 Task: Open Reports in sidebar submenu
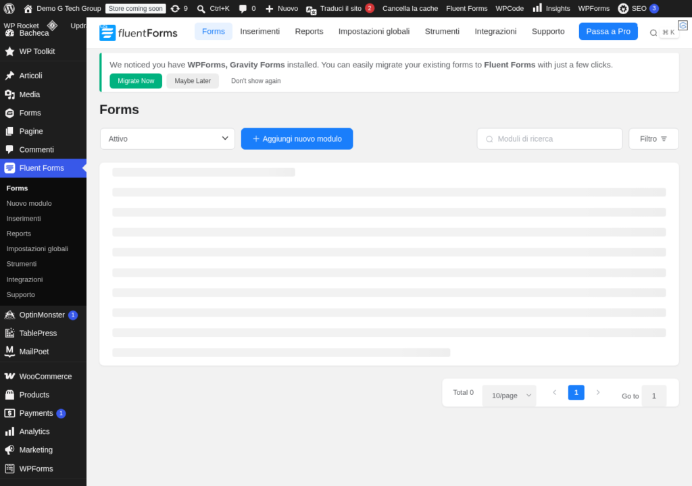coord(18,234)
